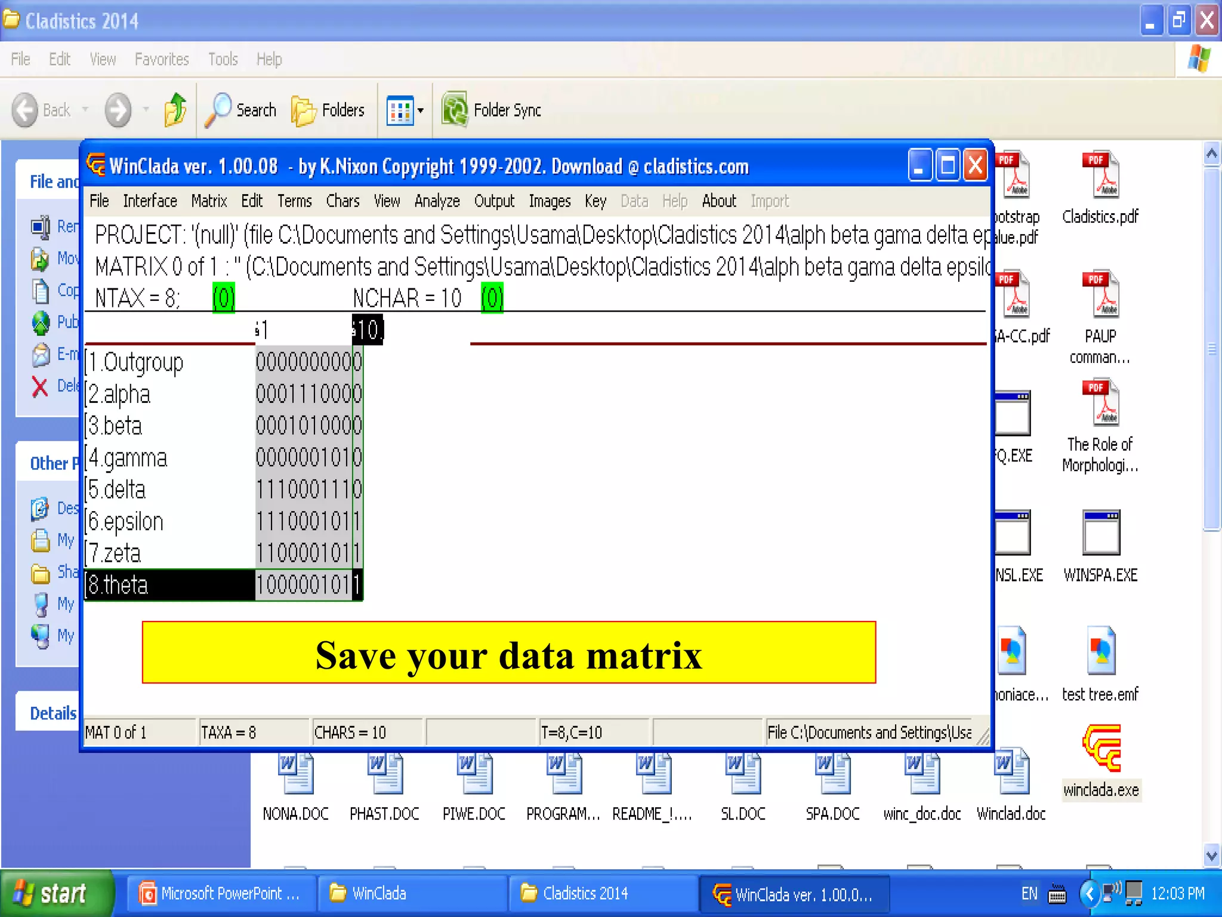Open the Output menu in WinClada
This screenshot has width=1222, height=917.
[x=494, y=201]
